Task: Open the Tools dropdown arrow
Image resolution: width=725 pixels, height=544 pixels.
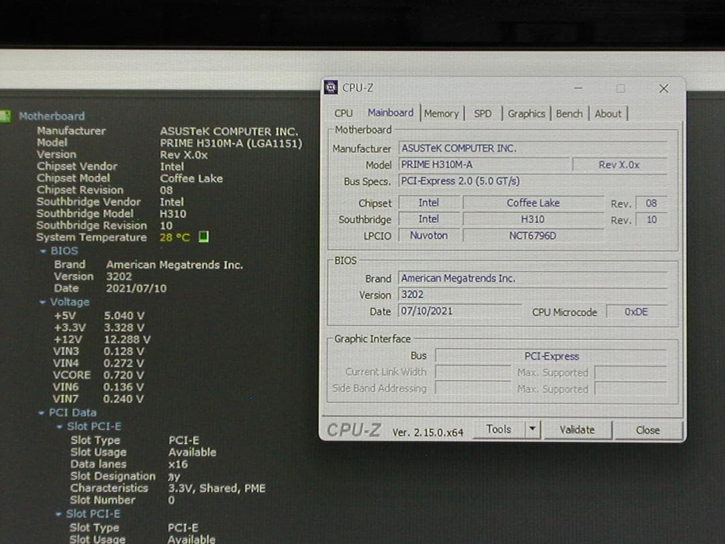Action: coord(532,430)
